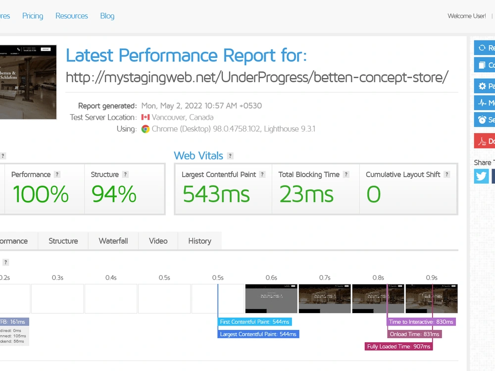Open help icon for Total Blocking Time

coord(346,175)
